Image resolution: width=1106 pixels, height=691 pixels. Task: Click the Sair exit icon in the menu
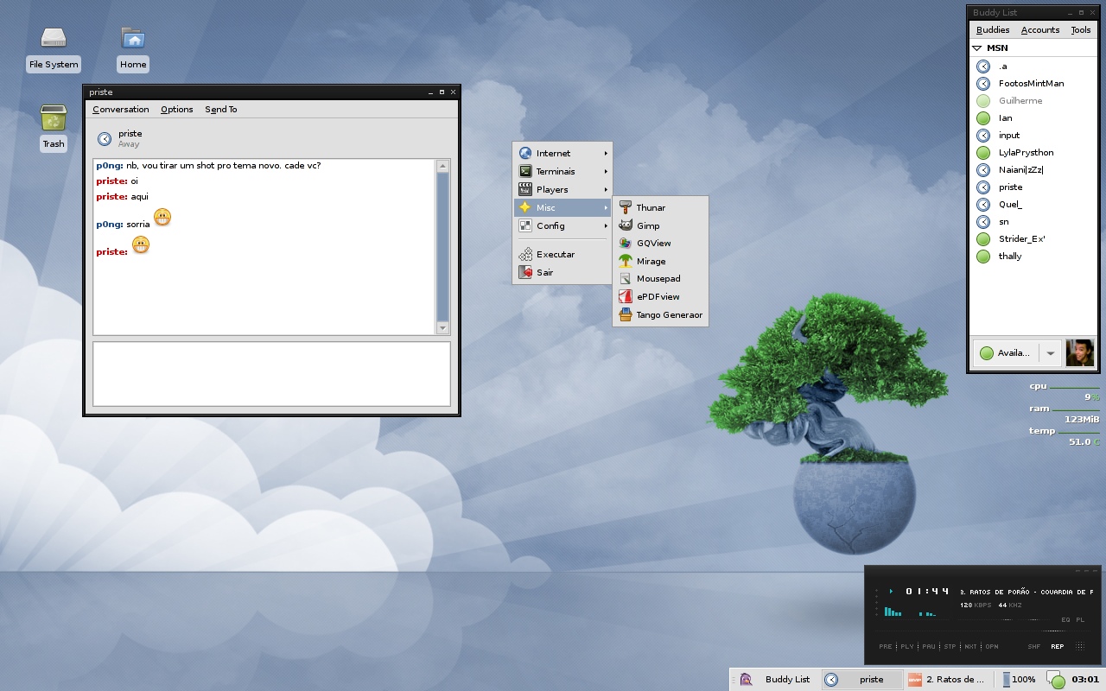pos(525,272)
